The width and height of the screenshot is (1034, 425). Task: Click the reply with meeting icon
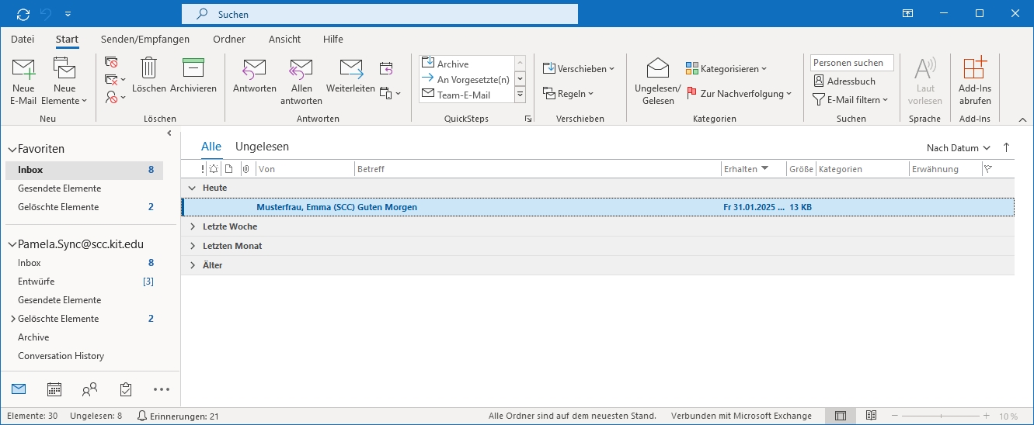pos(386,68)
